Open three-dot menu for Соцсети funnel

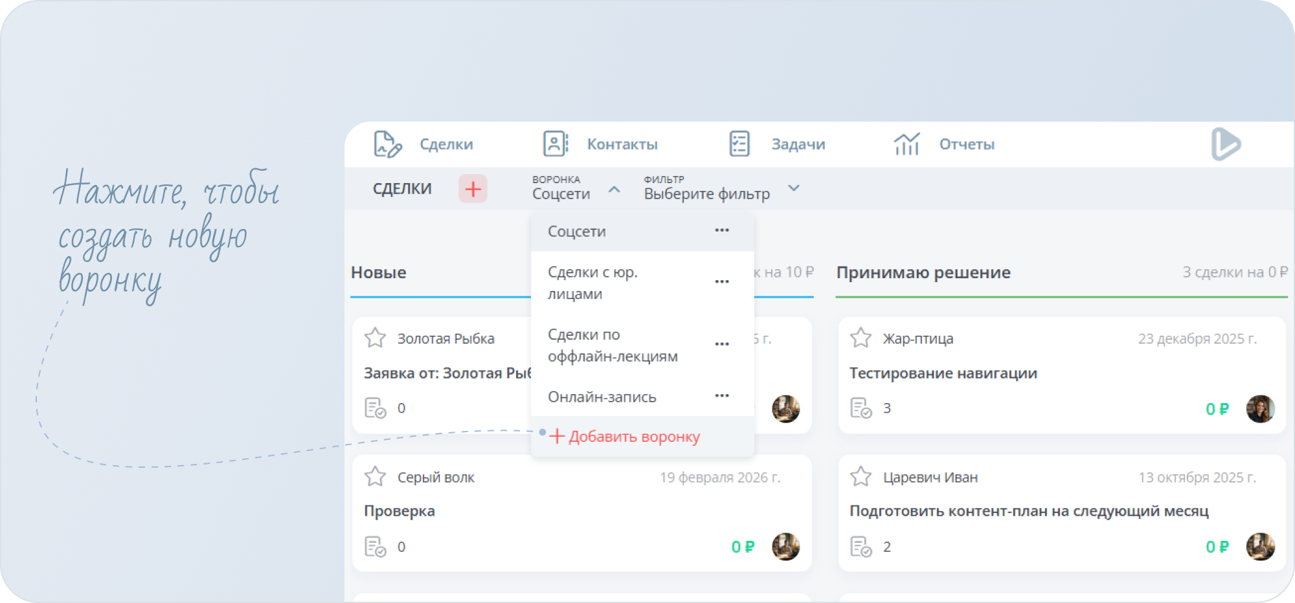[x=722, y=230]
